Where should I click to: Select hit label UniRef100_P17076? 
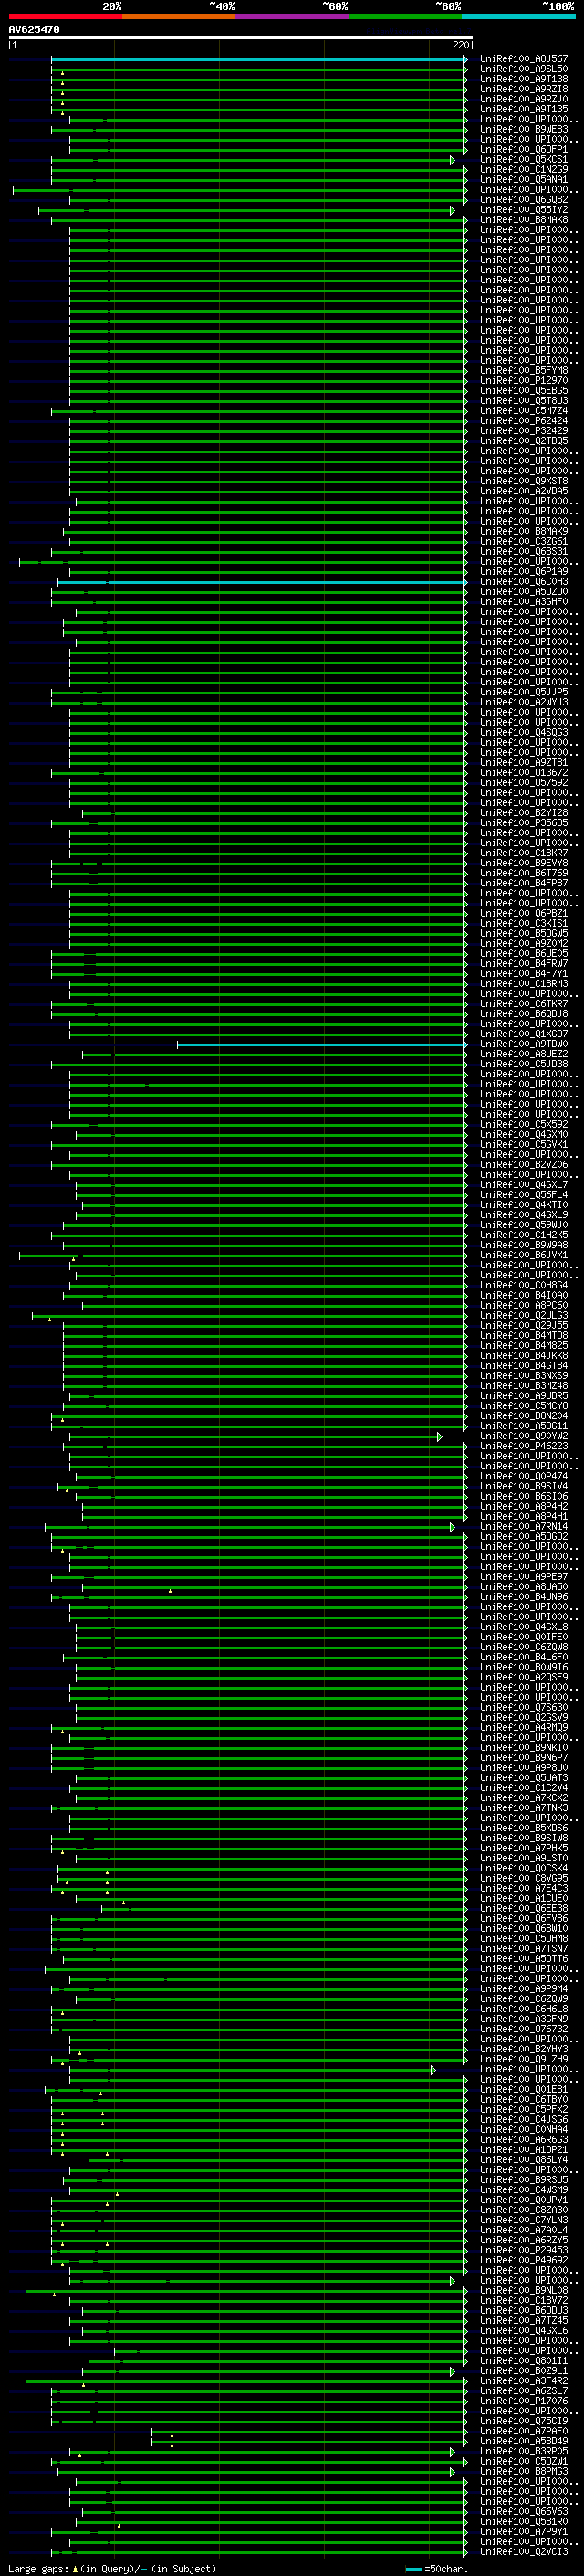point(523,2401)
